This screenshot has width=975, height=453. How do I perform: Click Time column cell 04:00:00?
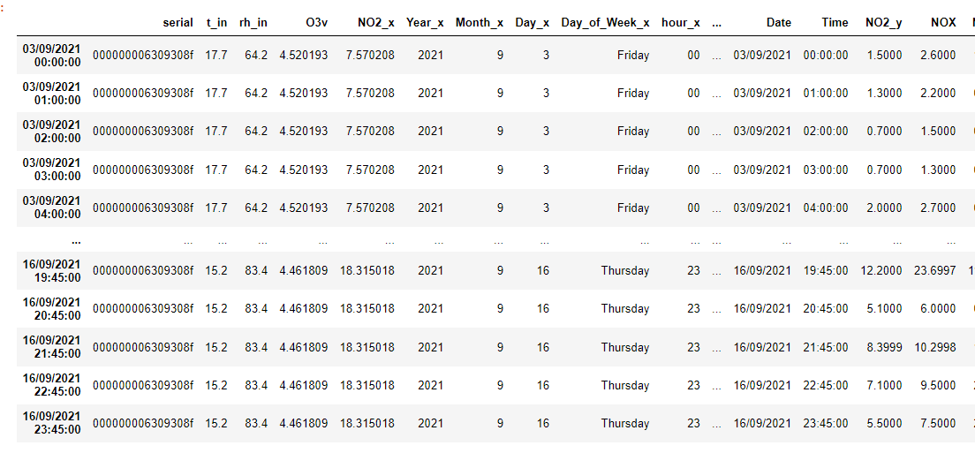[x=826, y=208]
